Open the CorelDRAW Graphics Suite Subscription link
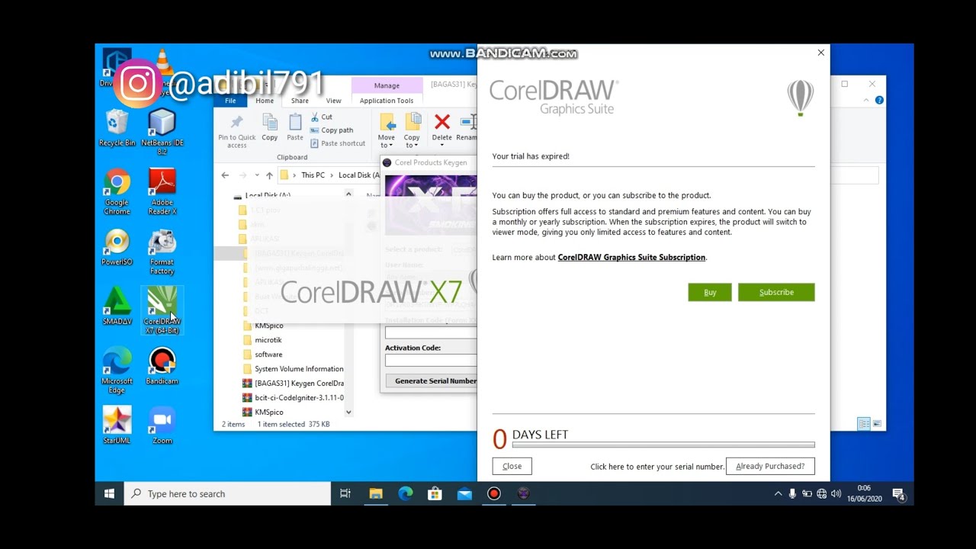976x549 pixels. pyautogui.click(x=631, y=257)
